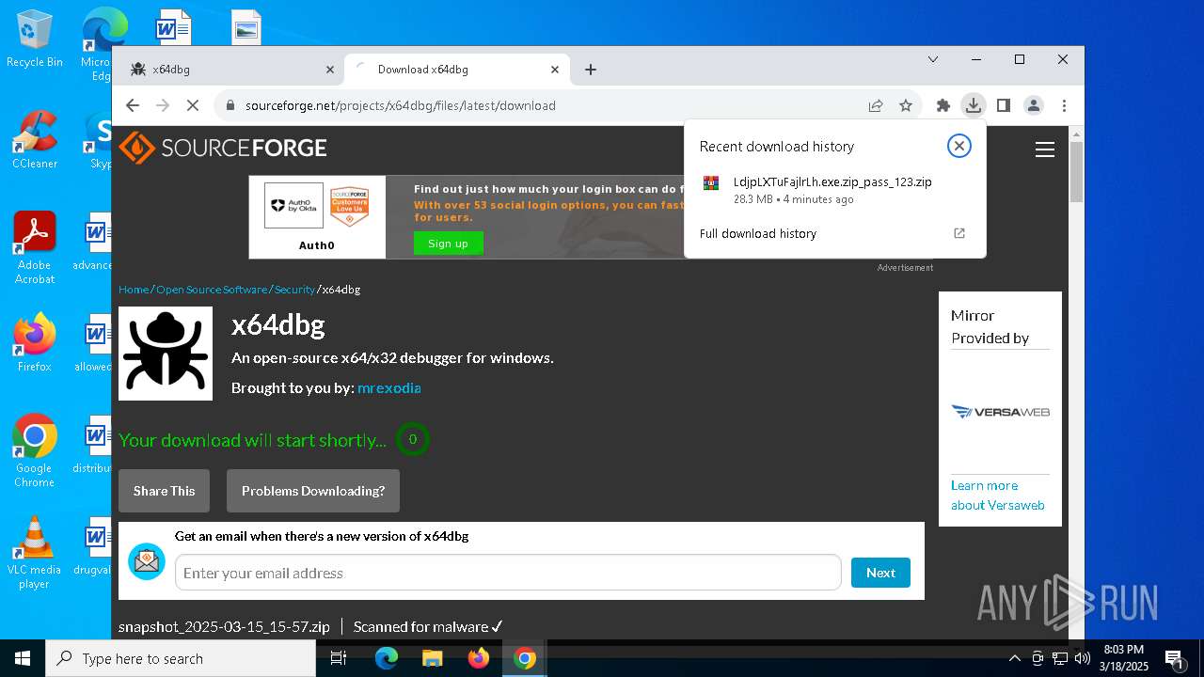The width and height of the screenshot is (1204, 677).
Task: Click the newsletter envelope icon
Action: [147, 561]
